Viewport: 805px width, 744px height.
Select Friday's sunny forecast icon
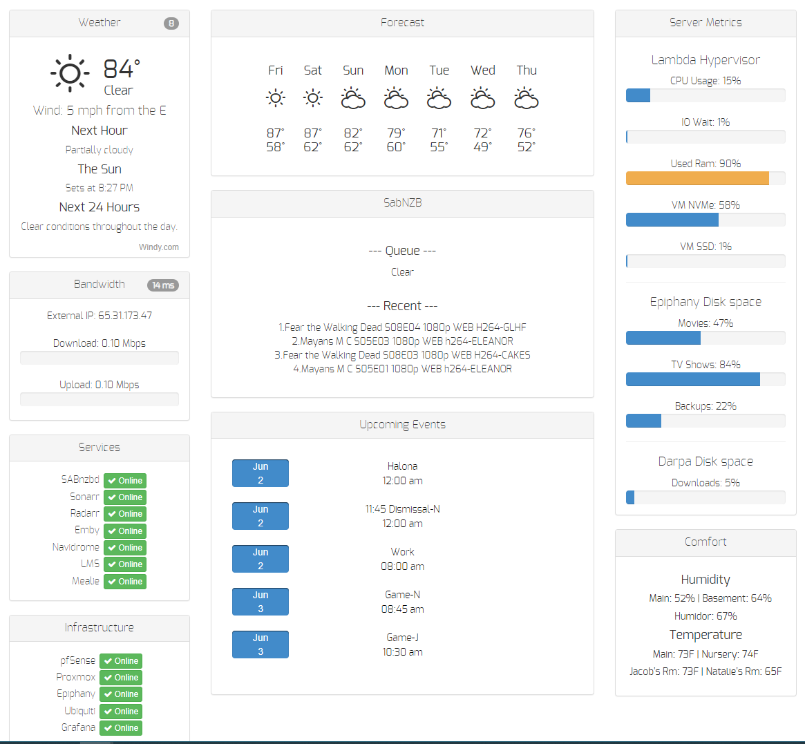(275, 97)
